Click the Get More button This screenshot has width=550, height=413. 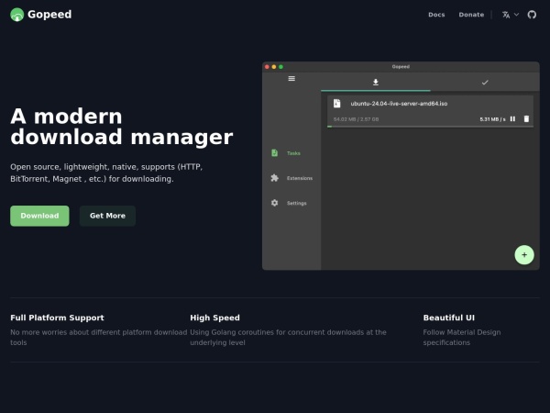[107, 216]
